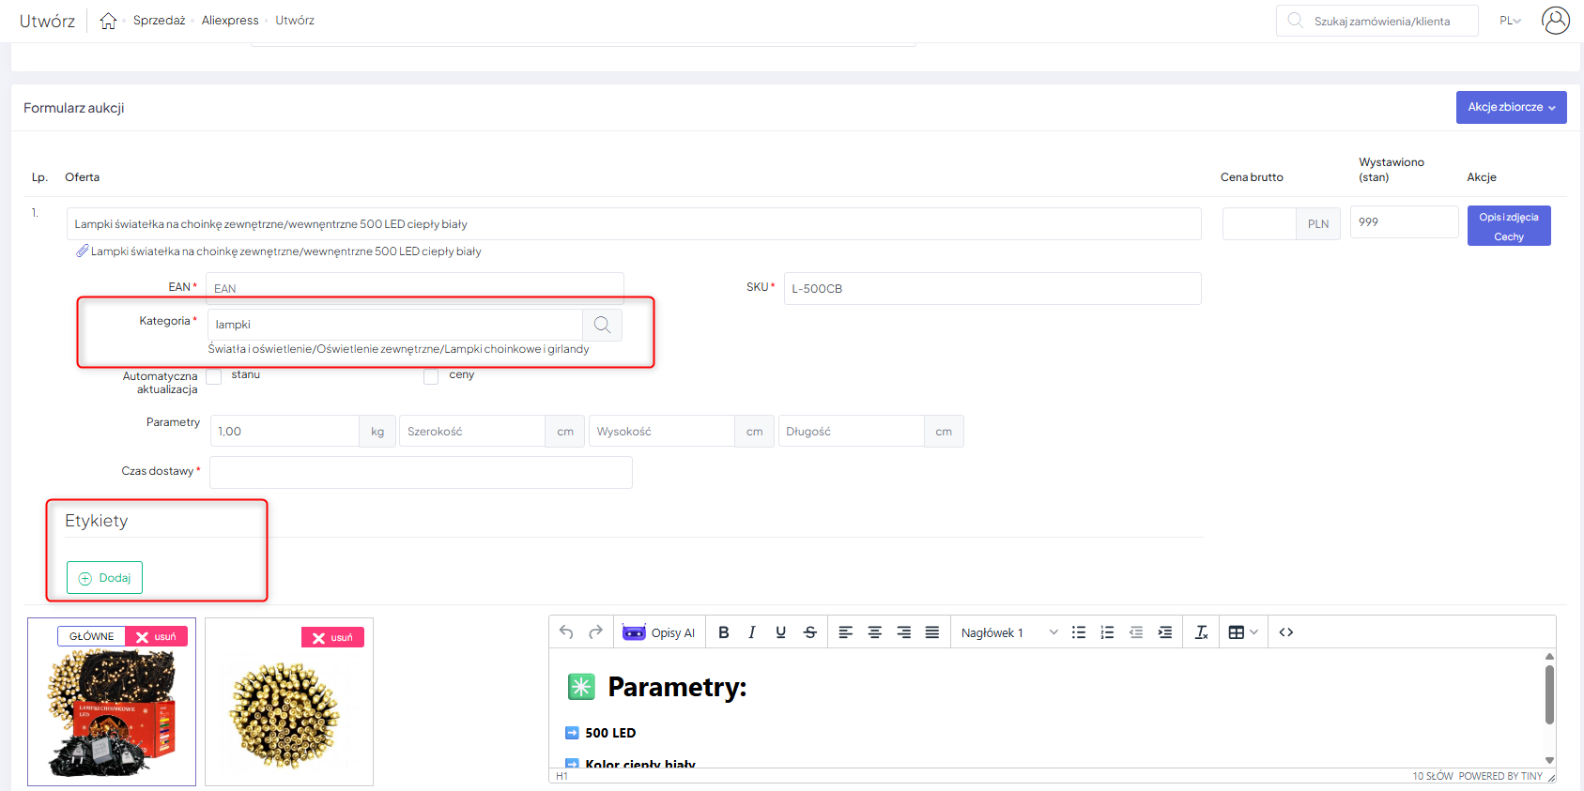
Task: Open the user account profile icon
Action: pos(1555,21)
